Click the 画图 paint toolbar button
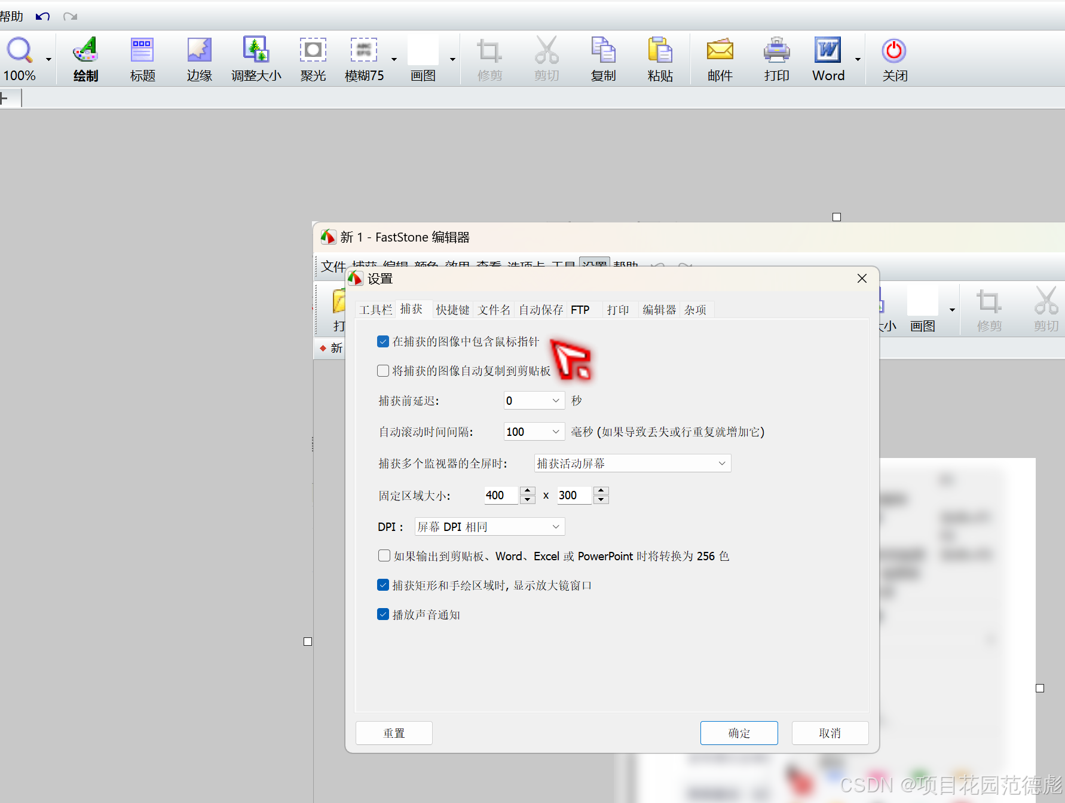This screenshot has height=803, width=1065. point(423,59)
